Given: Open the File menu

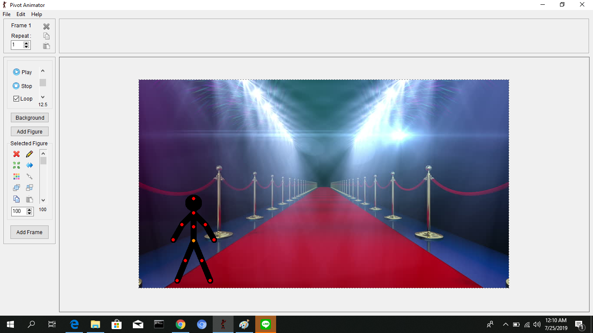Looking at the screenshot, I should coord(7,14).
